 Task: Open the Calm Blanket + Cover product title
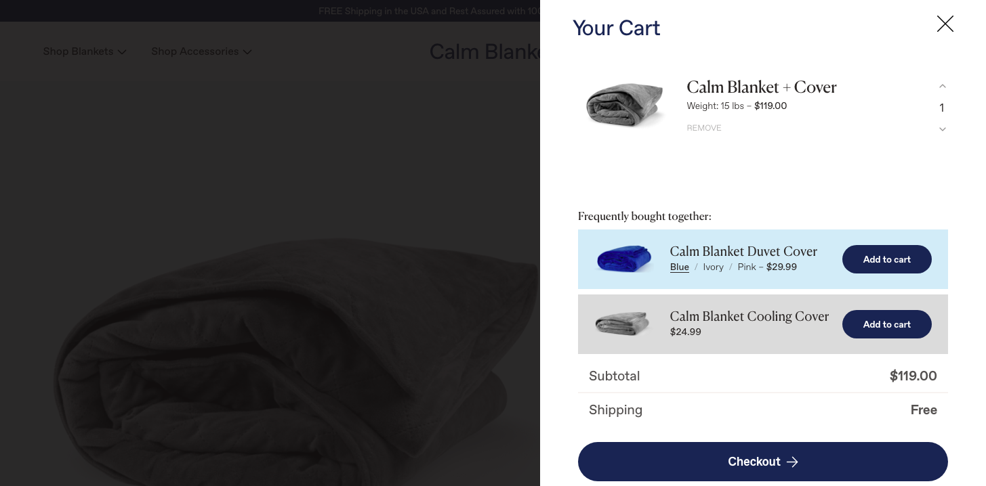pyautogui.click(x=761, y=87)
